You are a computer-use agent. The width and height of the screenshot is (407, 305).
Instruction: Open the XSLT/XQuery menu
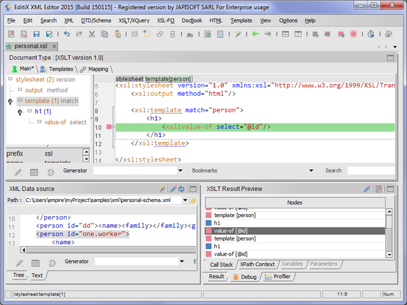134,20
